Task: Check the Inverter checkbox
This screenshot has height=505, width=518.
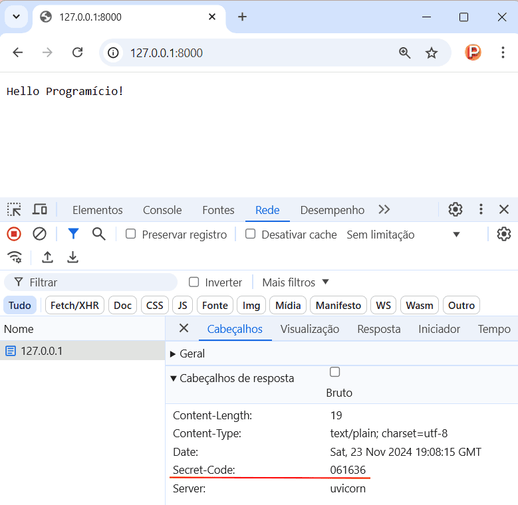Action: click(x=194, y=282)
